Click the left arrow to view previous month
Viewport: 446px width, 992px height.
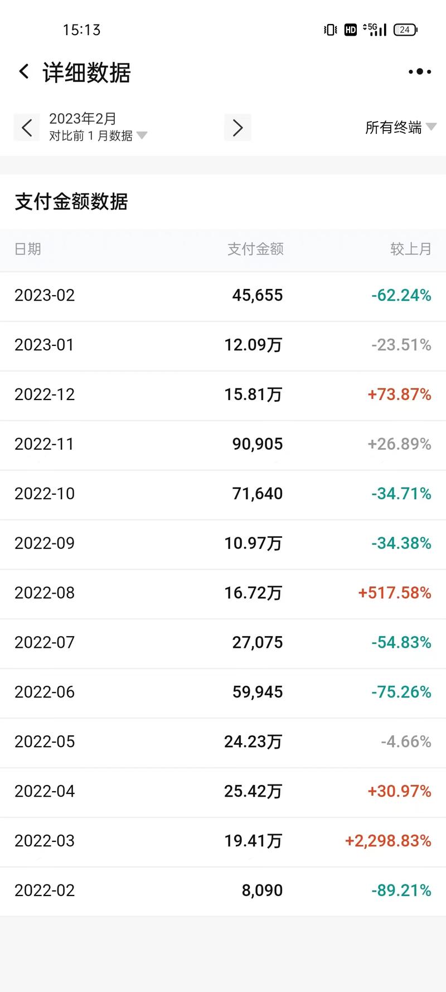[27, 127]
